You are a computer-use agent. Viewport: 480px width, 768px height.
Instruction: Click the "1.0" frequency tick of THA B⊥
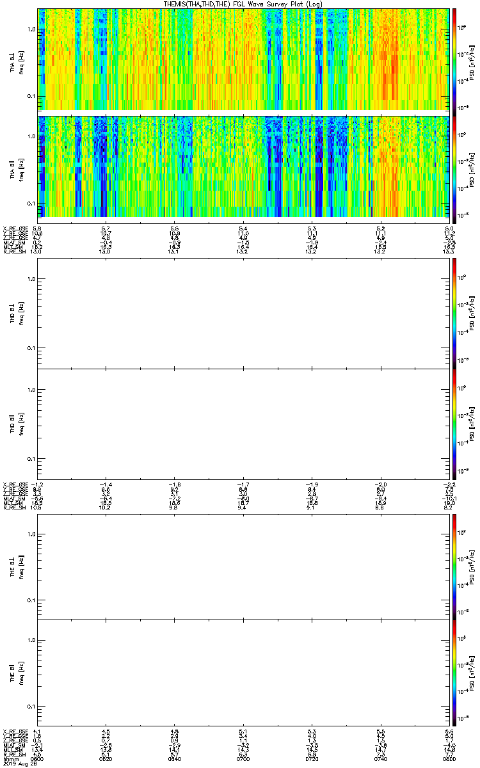[x=31, y=30]
